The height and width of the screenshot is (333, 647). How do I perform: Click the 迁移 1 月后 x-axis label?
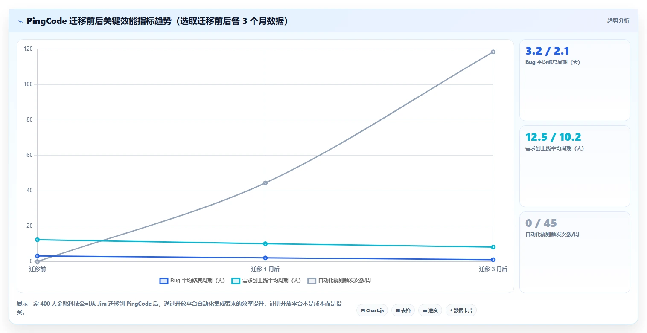click(265, 269)
